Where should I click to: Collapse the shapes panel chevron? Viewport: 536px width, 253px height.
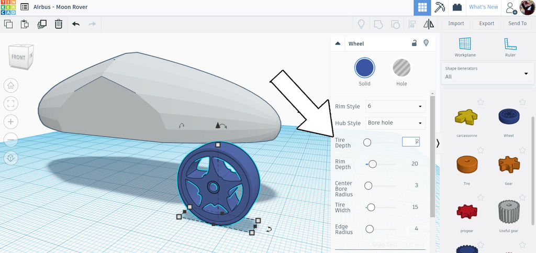point(438,144)
